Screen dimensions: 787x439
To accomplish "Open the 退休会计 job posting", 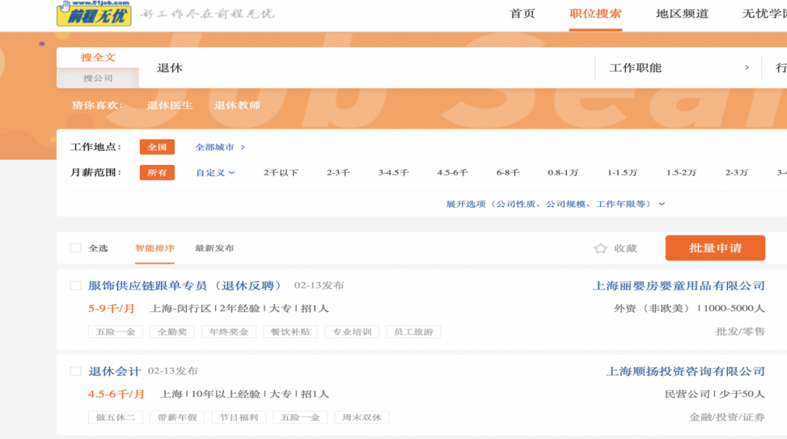I will pos(114,370).
